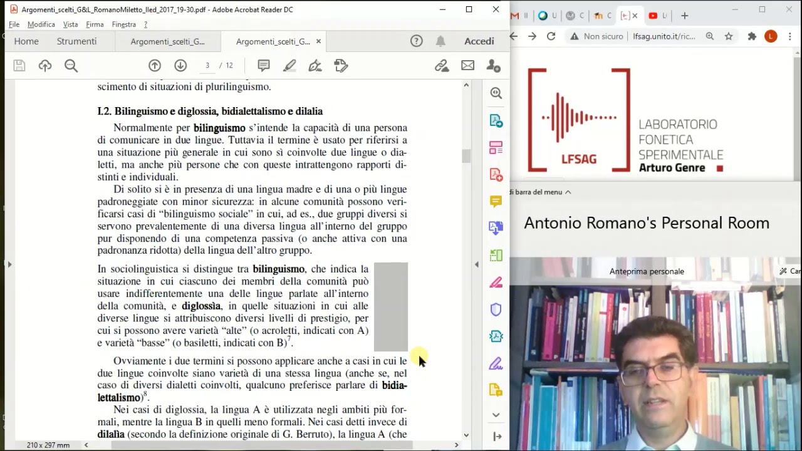Click the scroll down arrow of document

pos(466,435)
